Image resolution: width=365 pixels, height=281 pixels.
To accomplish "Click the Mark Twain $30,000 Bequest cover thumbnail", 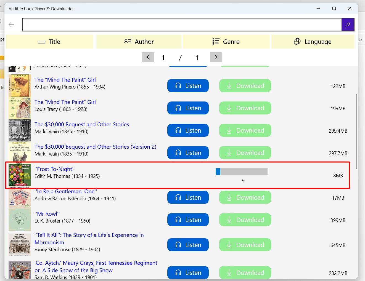I will [20, 130].
